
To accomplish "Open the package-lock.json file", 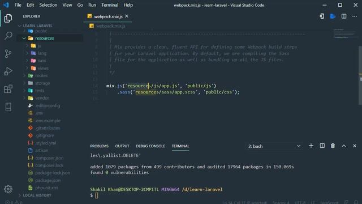I will pyautogui.click(x=53, y=173).
